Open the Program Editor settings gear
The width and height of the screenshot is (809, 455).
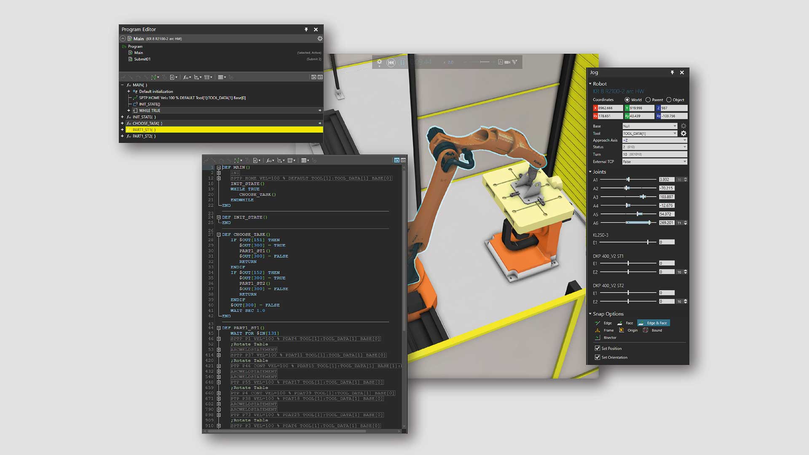coord(320,38)
